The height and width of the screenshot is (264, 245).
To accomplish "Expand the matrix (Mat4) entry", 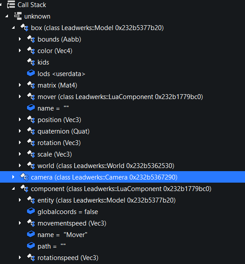I will click(20, 85).
